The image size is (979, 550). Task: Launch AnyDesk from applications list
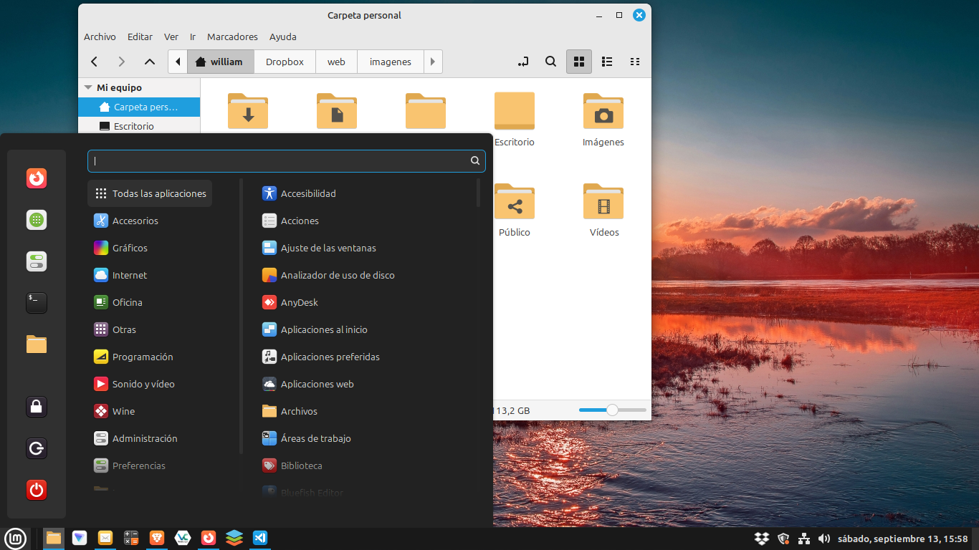click(299, 302)
